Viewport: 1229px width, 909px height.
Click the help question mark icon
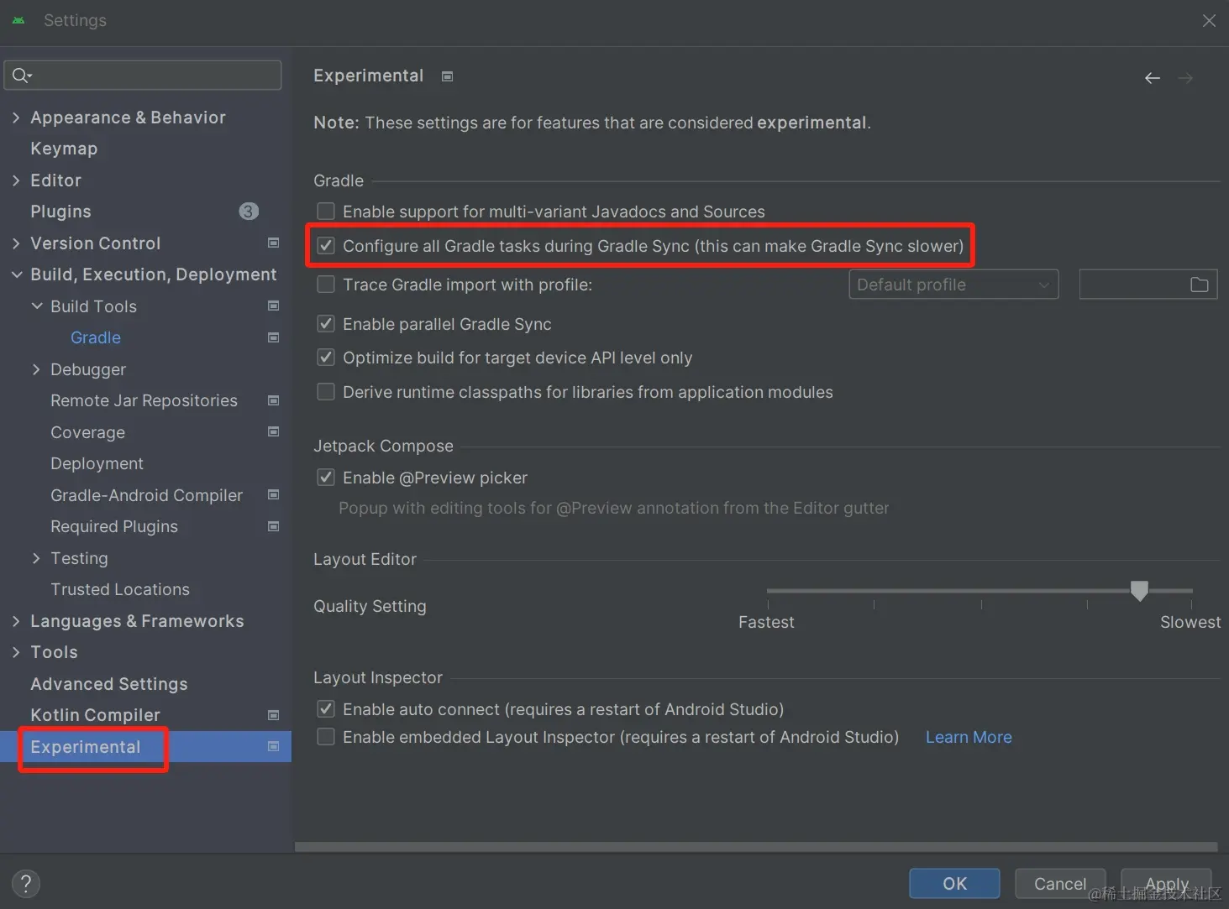coord(26,883)
